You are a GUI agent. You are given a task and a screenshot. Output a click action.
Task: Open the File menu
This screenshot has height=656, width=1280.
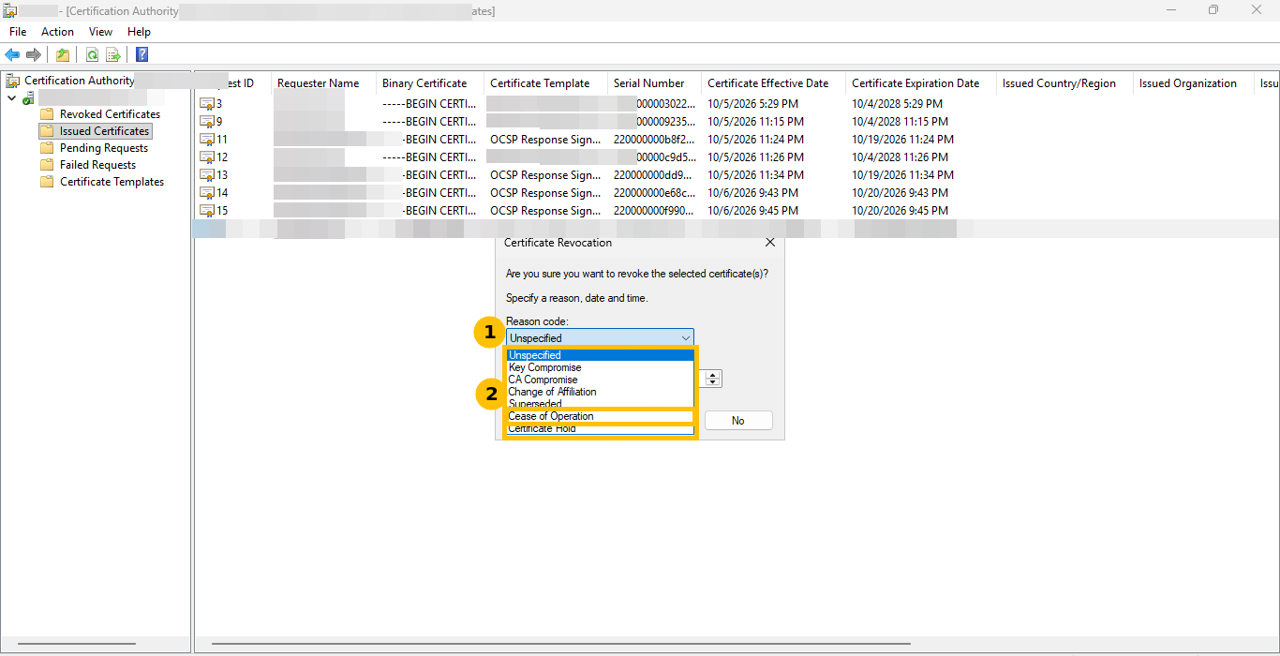pyautogui.click(x=18, y=32)
